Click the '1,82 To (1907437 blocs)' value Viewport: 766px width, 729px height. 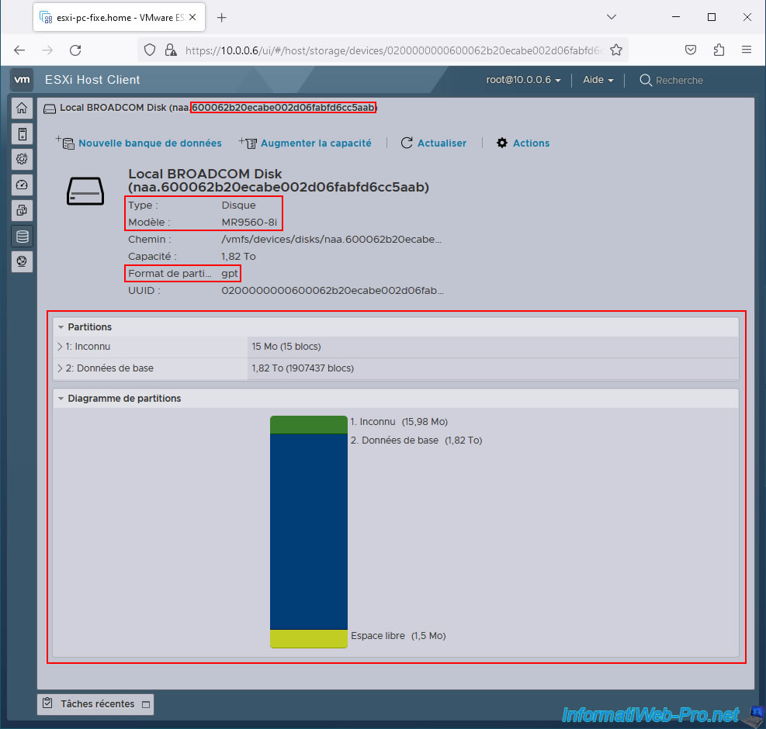[x=303, y=368]
